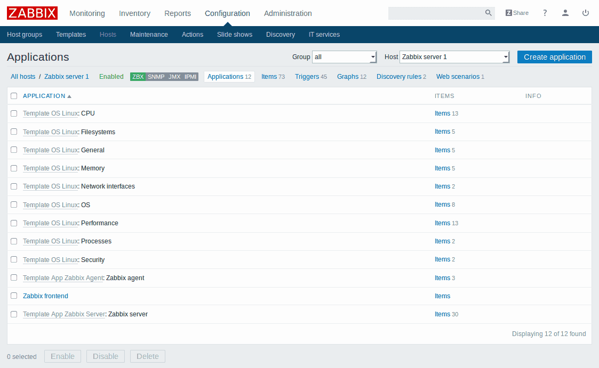This screenshot has width=599, height=368.
Task: Select the Zabbix frontend row checkbox
Action: click(x=14, y=296)
